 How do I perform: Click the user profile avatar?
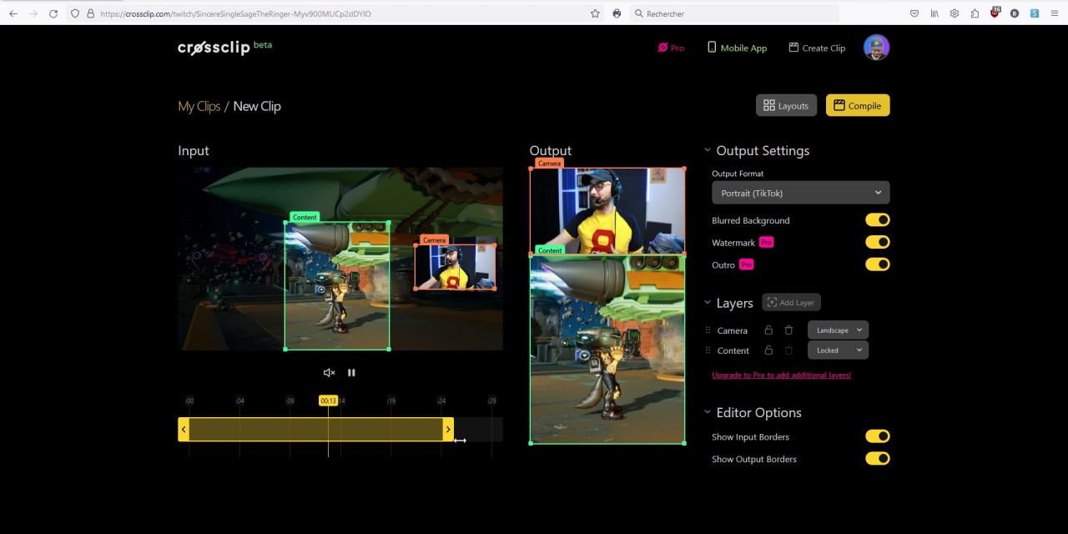click(876, 48)
